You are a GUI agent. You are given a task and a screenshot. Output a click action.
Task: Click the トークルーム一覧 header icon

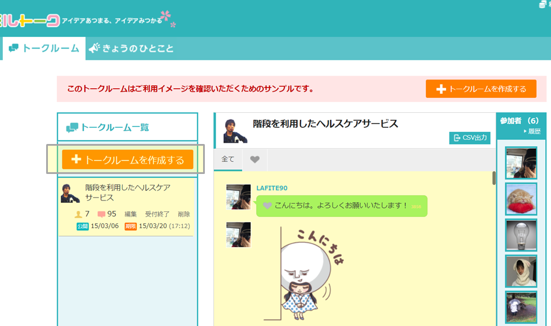pos(72,128)
